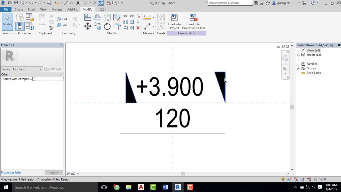Toggle the Rotate with component checkbox
341x192 pixels.
coord(34,79)
